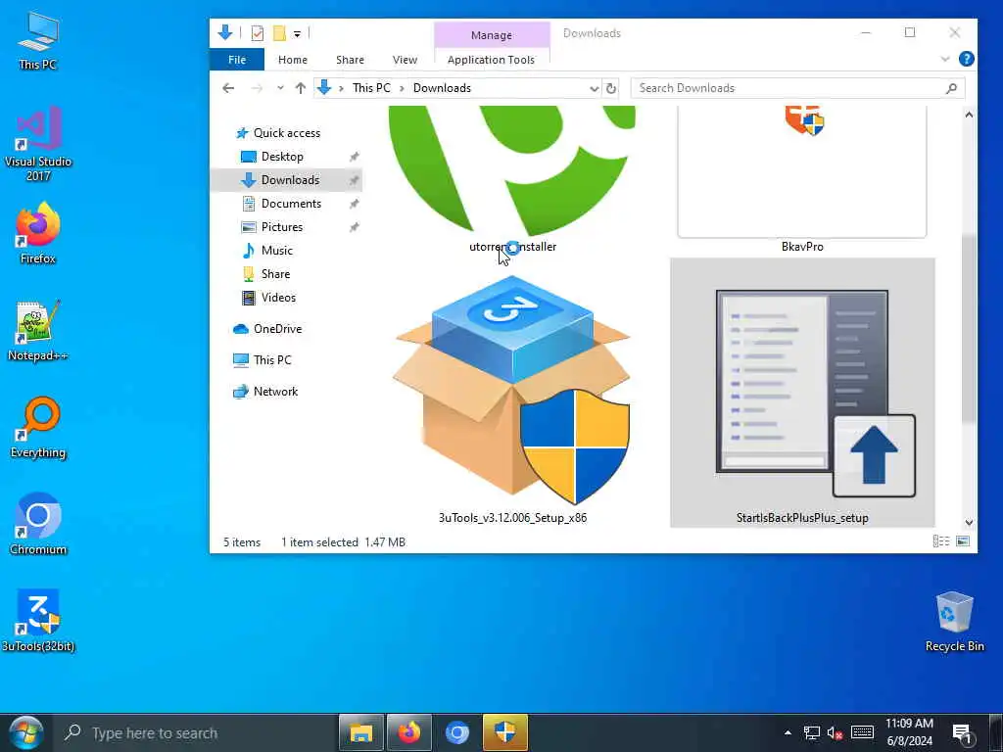
Task: Open Customize Quick Access Toolbar dropdown
Action: coord(297,34)
